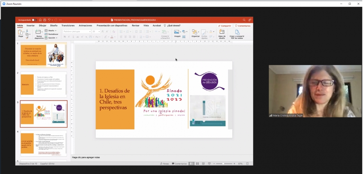Viewport: 363px width, 174px height.
Task: Toggle the Autoguardado switch
Action: 34,20
